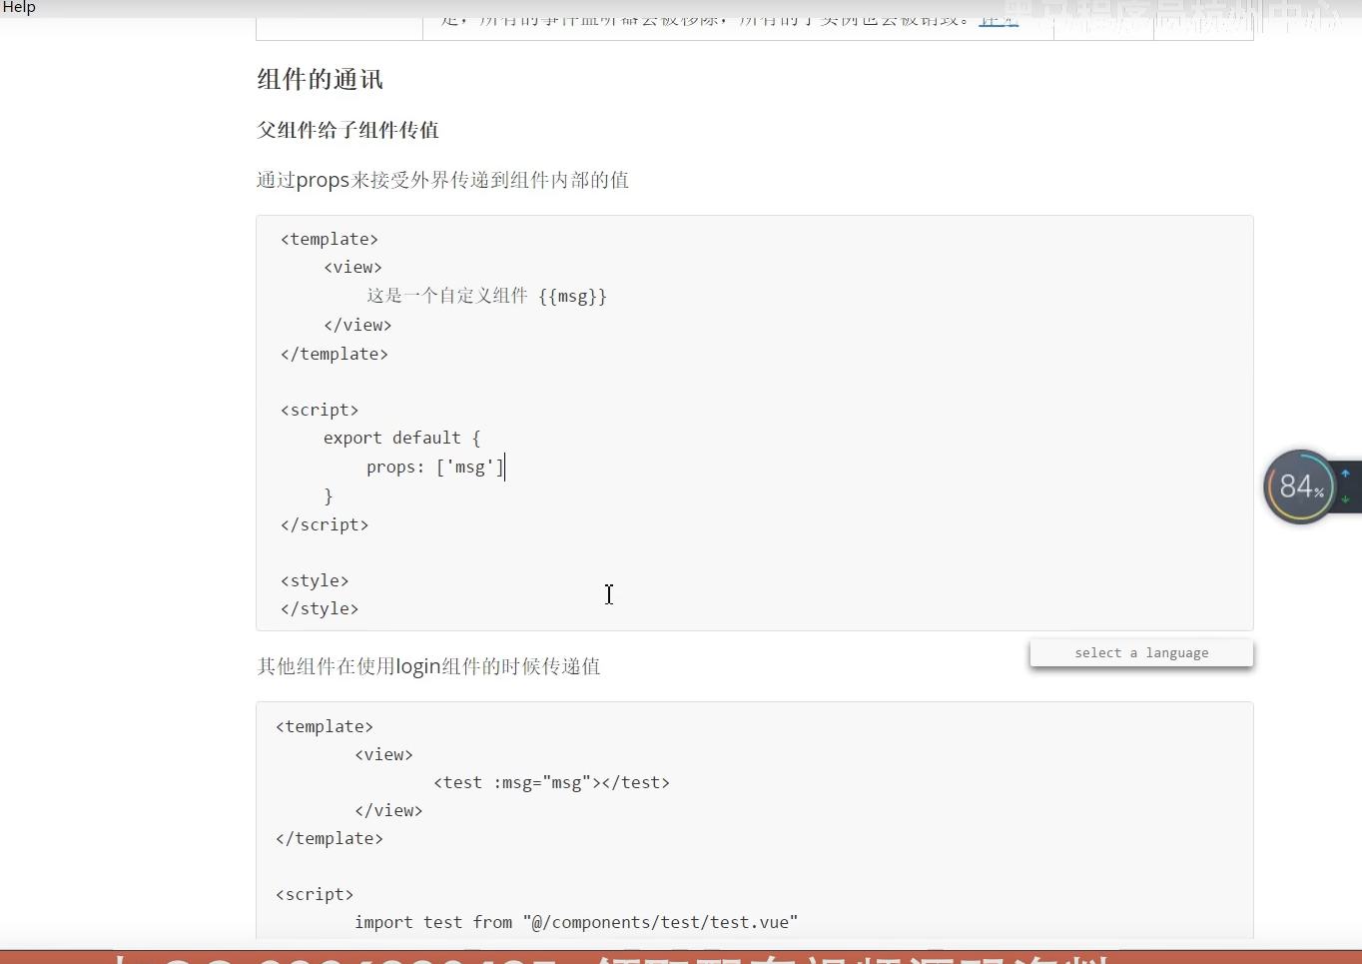Open the Help menu

tap(19, 7)
